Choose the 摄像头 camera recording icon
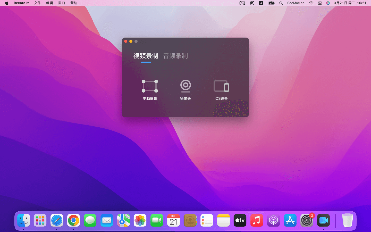This screenshot has width=371, height=232. [x=185, y=86]
